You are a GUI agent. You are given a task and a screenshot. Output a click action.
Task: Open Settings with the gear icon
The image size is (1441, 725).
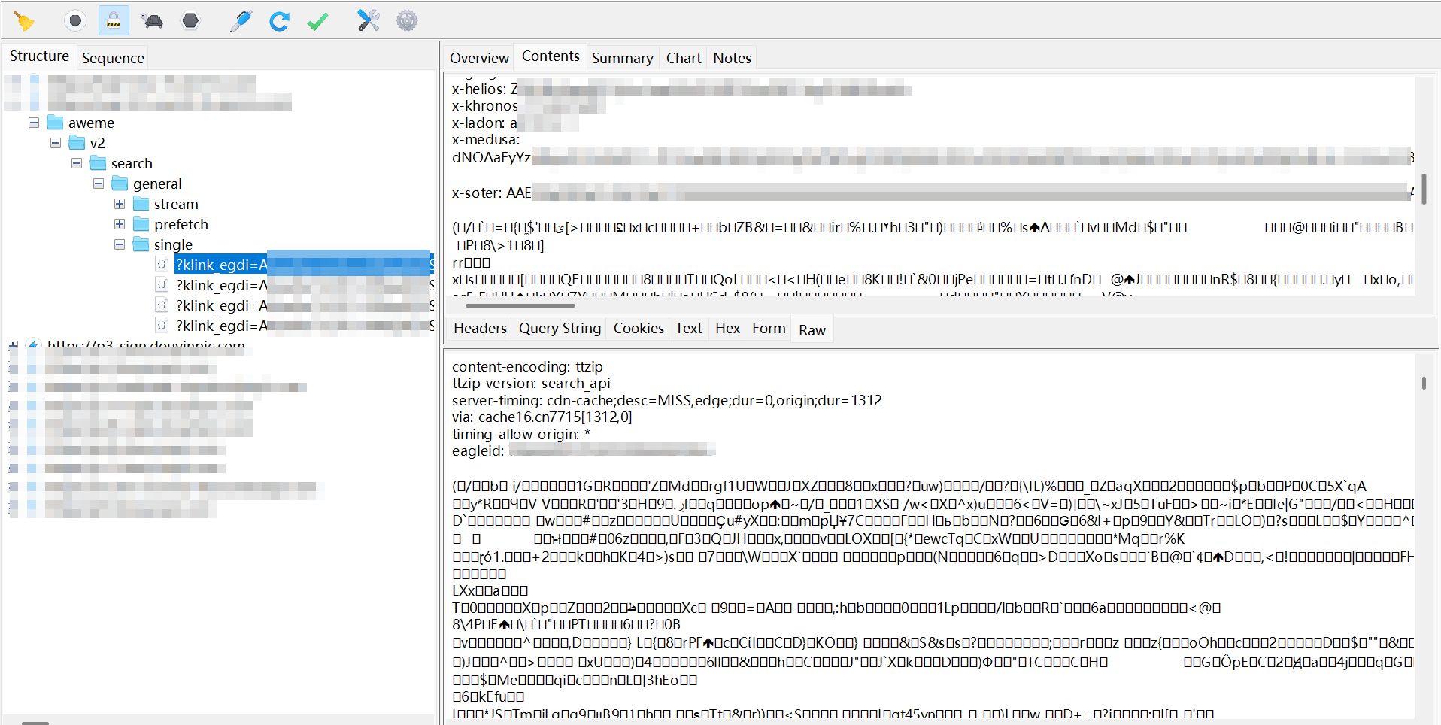coord(407,21)
